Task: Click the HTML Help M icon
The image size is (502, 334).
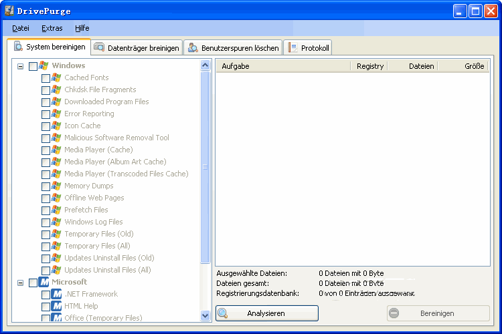Action: [56, 306]
